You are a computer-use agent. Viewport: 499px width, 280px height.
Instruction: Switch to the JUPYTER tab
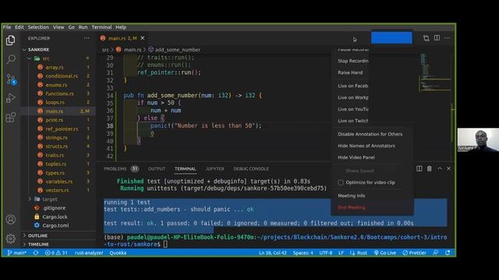[215, 169]
